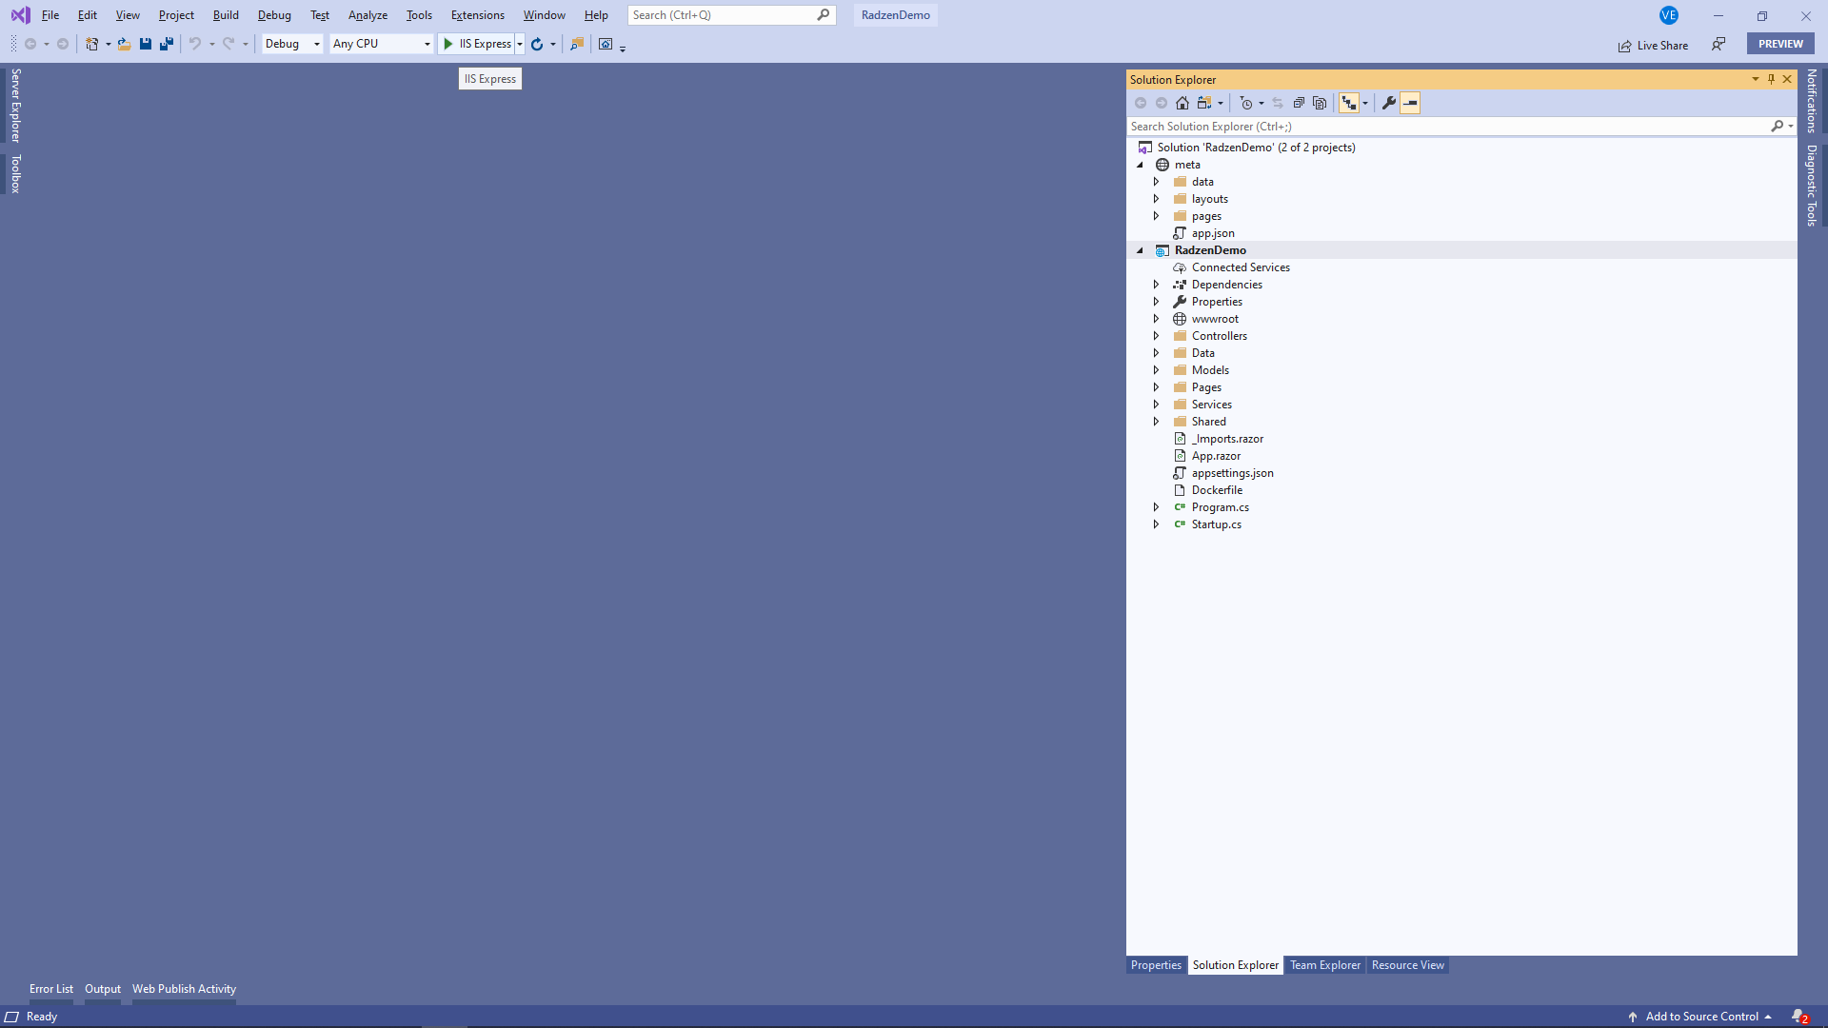Click the Show All Files icon
Image resolution: width=1828 pixels, height=1028 pixels.
pos(1320,103)
